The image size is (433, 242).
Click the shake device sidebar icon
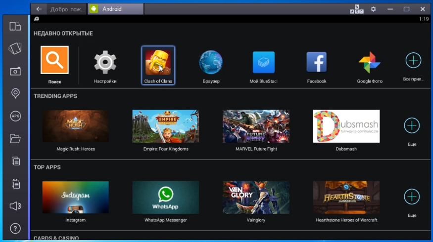click(15, 48)
